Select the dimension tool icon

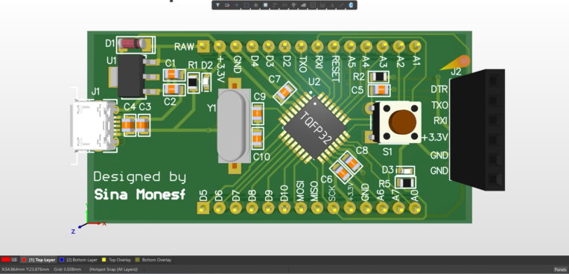(322, 5)
